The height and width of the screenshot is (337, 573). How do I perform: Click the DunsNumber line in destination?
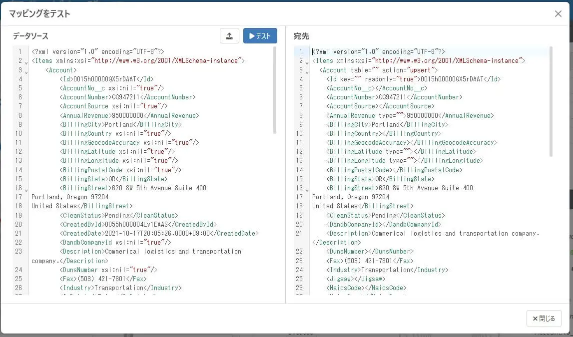(x=370, y=251)
